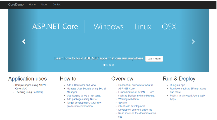Click the How to heading

click(x=68, y=79)
